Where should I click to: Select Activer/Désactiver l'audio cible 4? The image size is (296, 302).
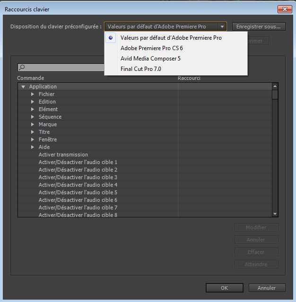click(78, 185)
